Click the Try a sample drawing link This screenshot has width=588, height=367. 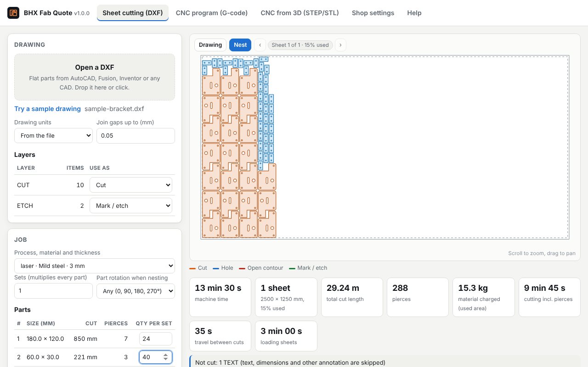(47, 109)
